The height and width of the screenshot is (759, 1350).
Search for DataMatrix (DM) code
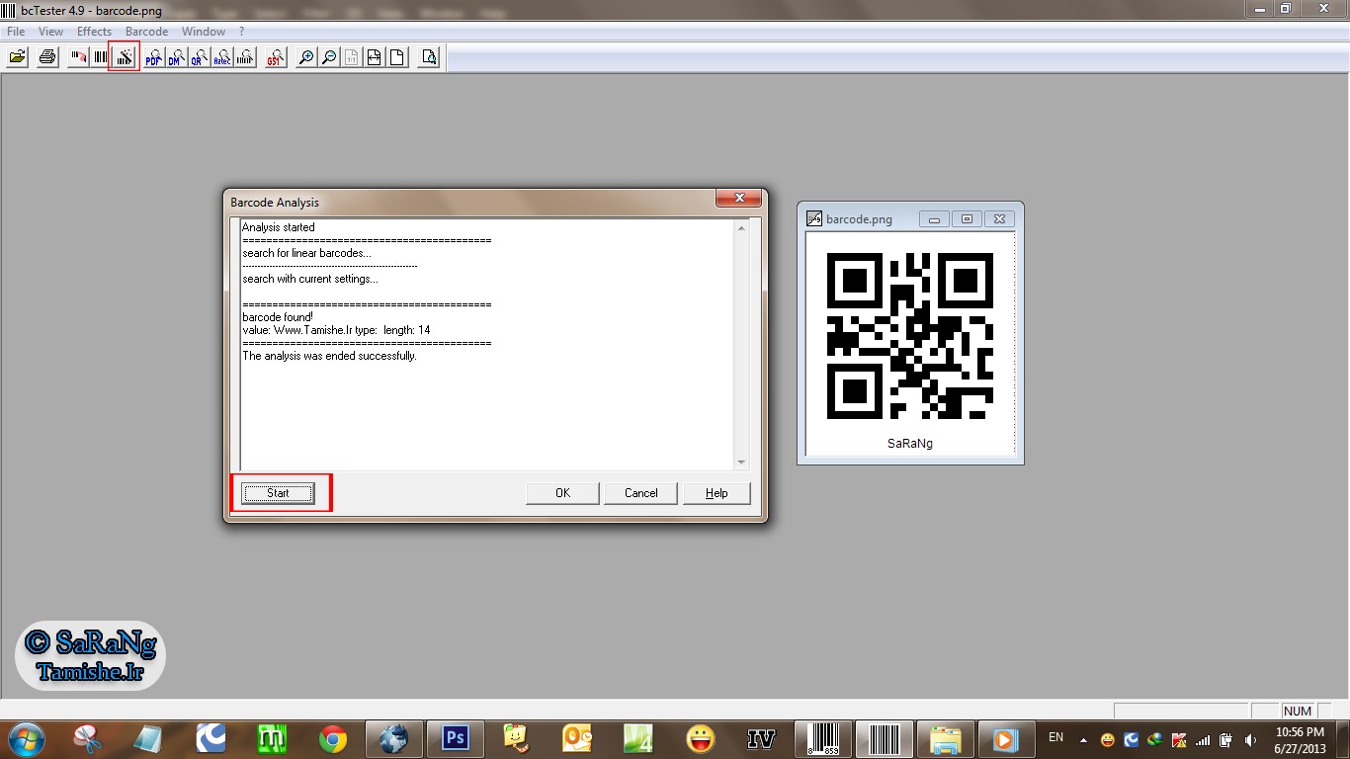pos(176,57)
